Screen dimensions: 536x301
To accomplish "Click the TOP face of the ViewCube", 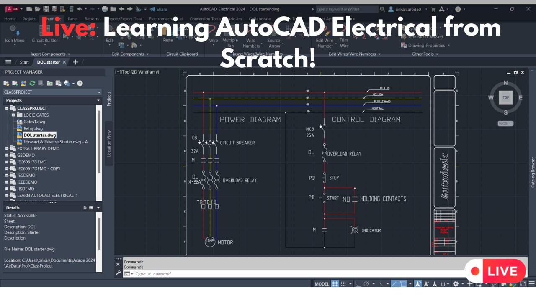I will pyautogui.click(x=505, y=97).
